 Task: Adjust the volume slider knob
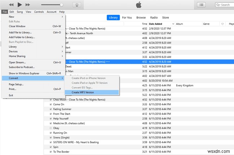tap(62, 5)
